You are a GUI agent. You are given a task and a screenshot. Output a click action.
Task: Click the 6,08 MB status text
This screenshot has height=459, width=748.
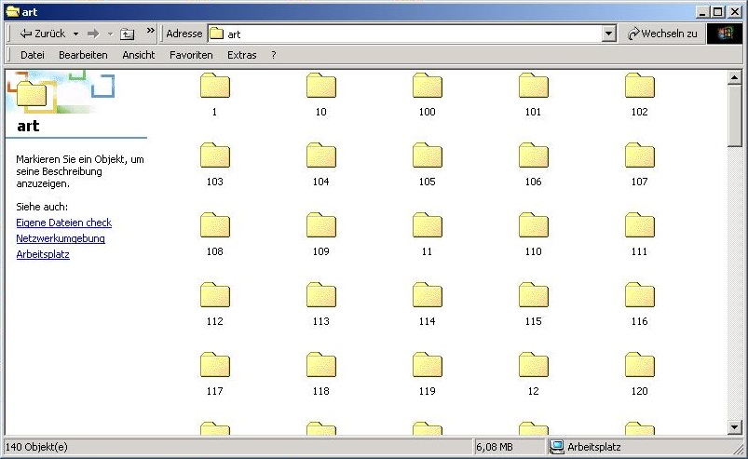(495, 447)
